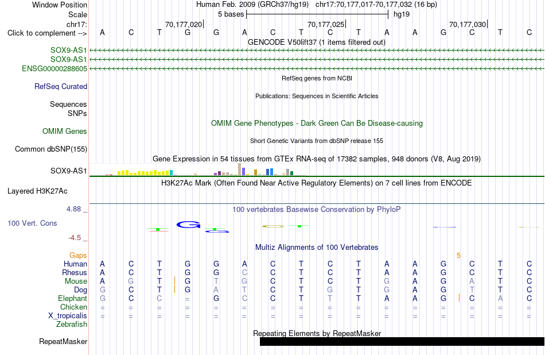
Task: Select the Human species label
Action: 75,264
